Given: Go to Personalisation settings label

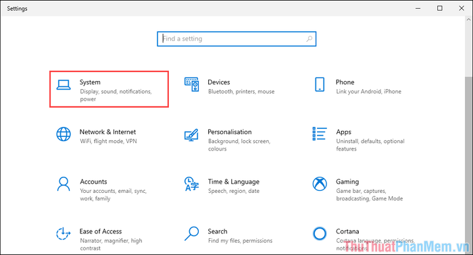Looking at the screenshot, I should pyautogui.click(x=230, y=132).
